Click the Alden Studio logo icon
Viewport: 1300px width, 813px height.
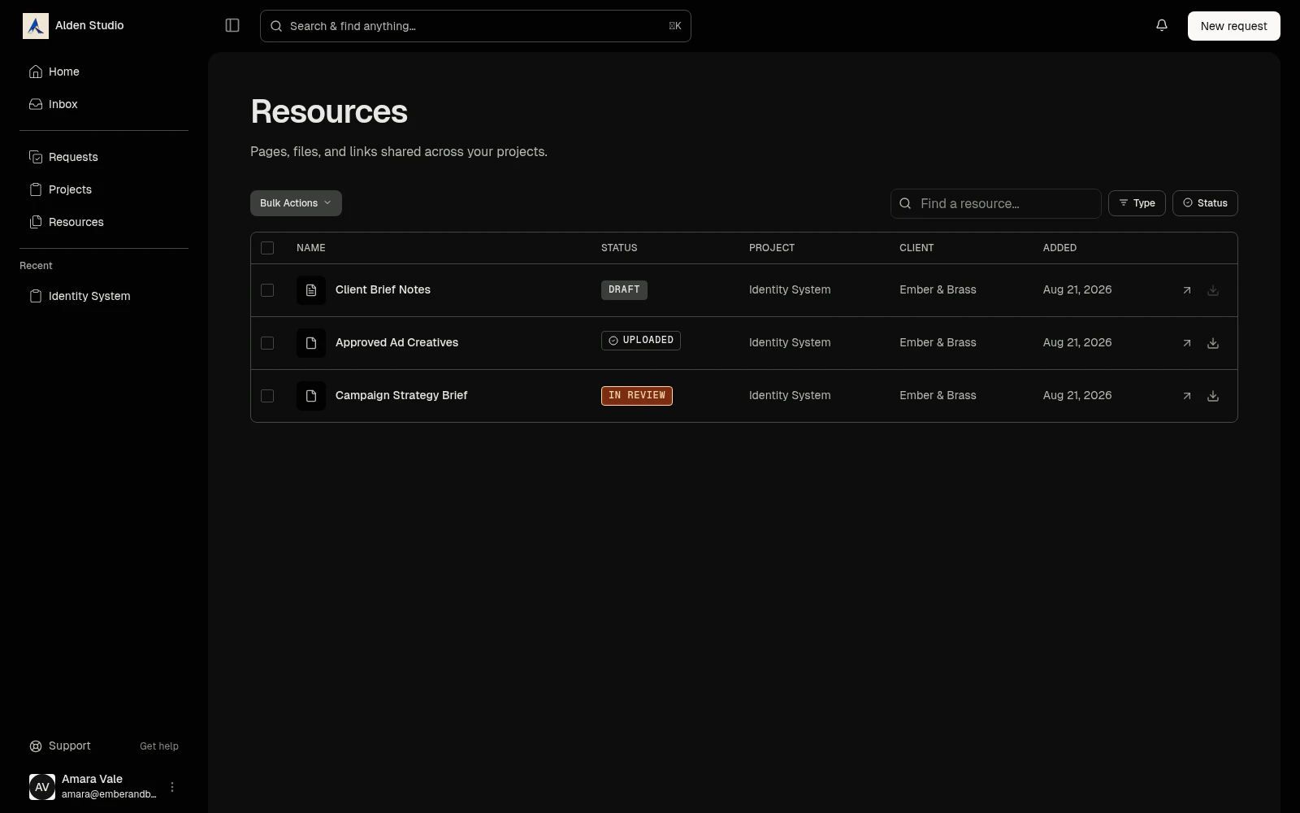(x=36, y=26)
